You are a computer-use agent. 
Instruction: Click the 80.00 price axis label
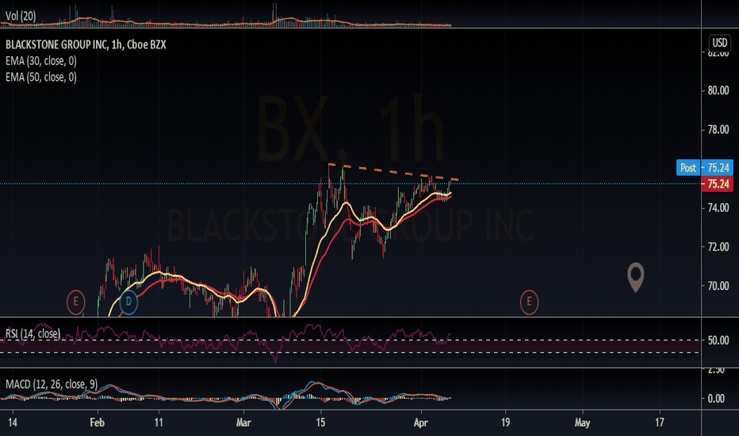pos(718,90)
